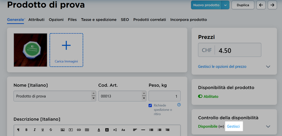Expand Controllo della disponibilità section chevron
This screenshot has width=282, height=136.
pyautogui.click(x=268, y=127)
